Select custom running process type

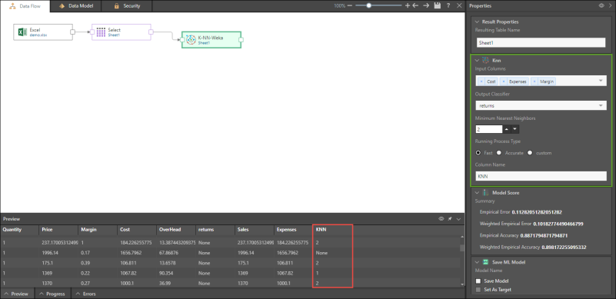coord(530,153)
